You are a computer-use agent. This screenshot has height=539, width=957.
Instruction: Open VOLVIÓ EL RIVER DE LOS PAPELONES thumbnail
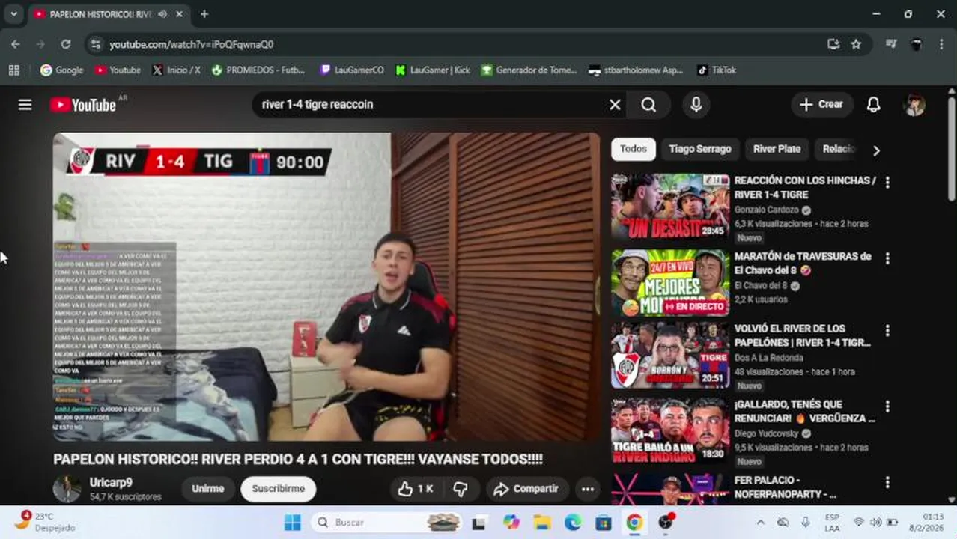(670, 355)
